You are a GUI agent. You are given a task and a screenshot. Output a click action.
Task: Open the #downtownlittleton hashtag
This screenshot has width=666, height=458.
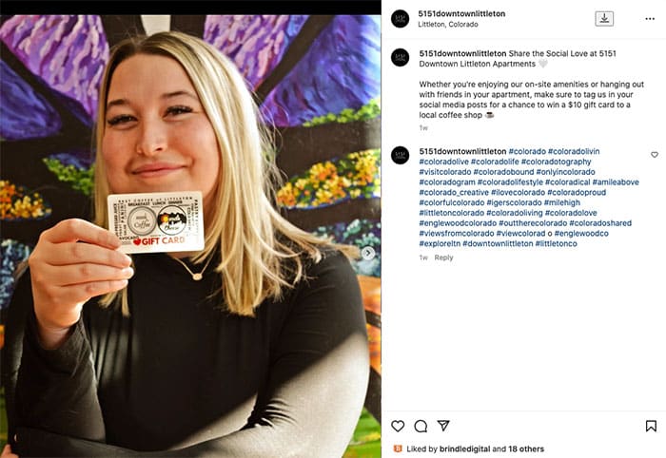(498, 244)
